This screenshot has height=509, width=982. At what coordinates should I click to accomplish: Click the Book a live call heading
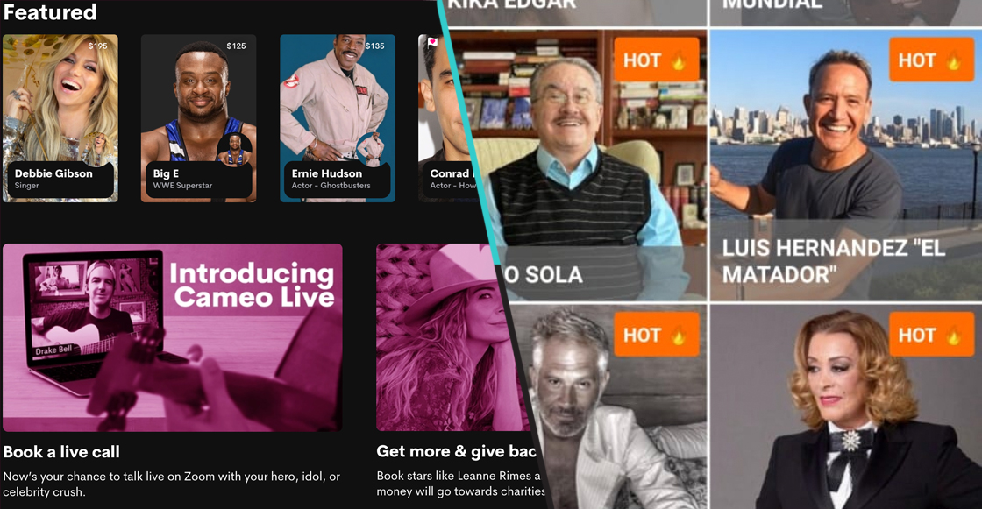(x=61, y=451)
